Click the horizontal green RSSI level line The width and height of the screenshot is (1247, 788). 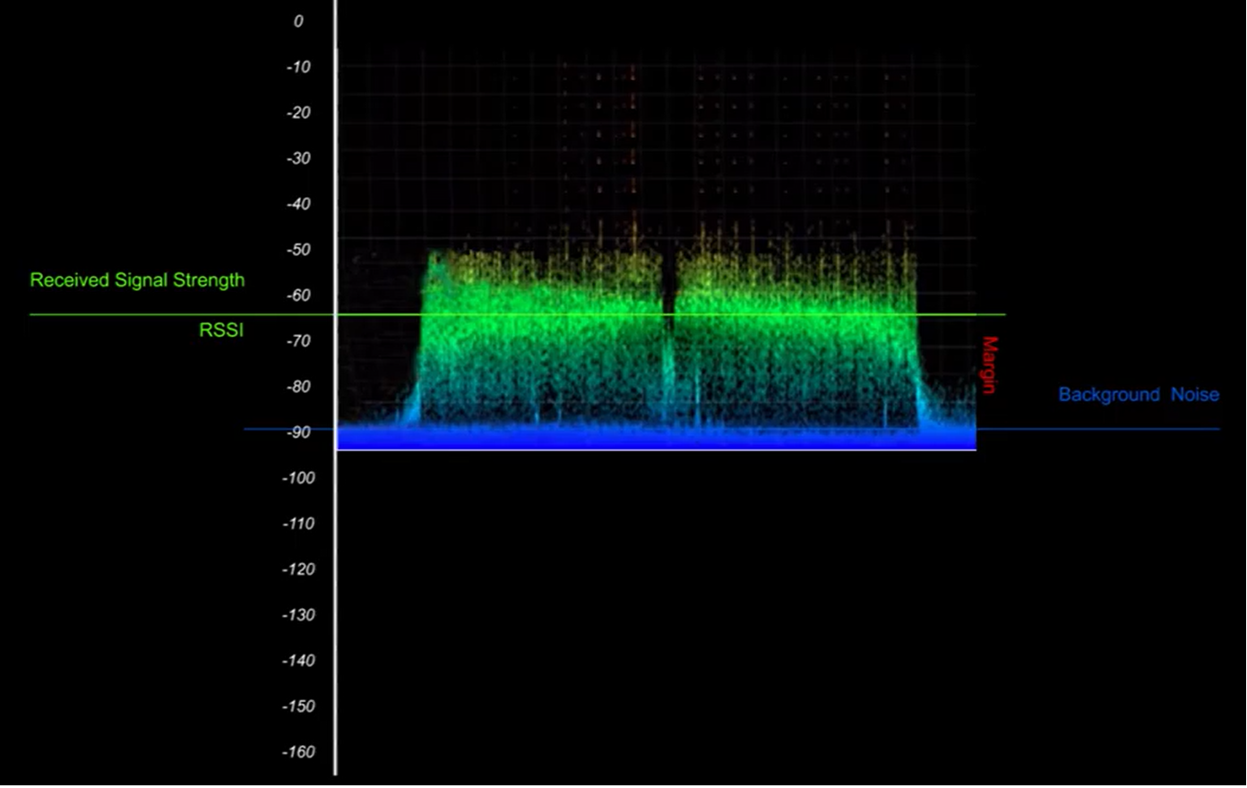pos(537,314)
